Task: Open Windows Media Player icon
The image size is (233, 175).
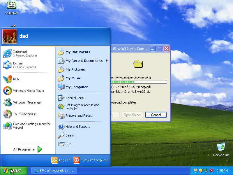Action: pyautogui.click(x=7, y=90)
